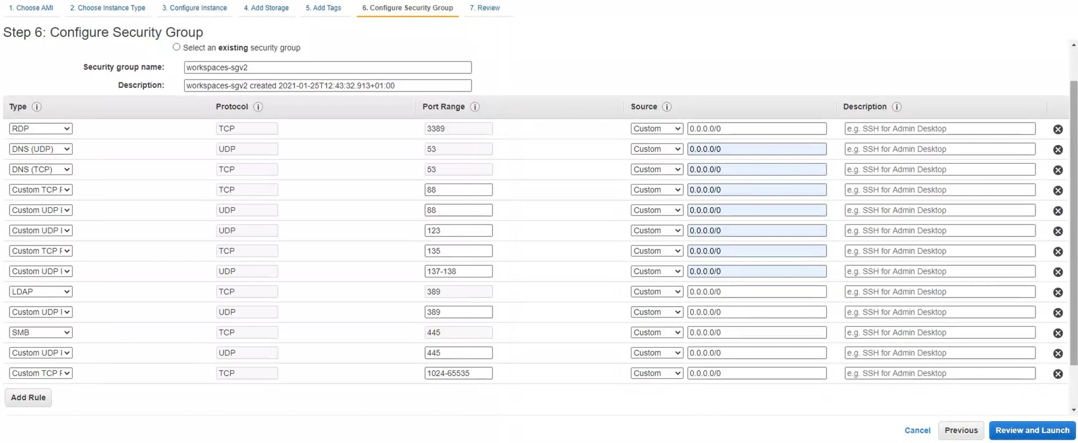The height and width of the screenshot is (443, 1078).
Task: Click the Protocol column info icon
Action: pos(258,107)
